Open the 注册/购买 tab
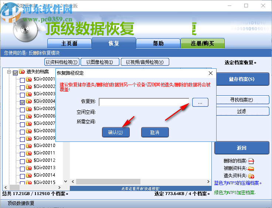The height and width of the screenshot is (208, 272). tap(203, 43)
